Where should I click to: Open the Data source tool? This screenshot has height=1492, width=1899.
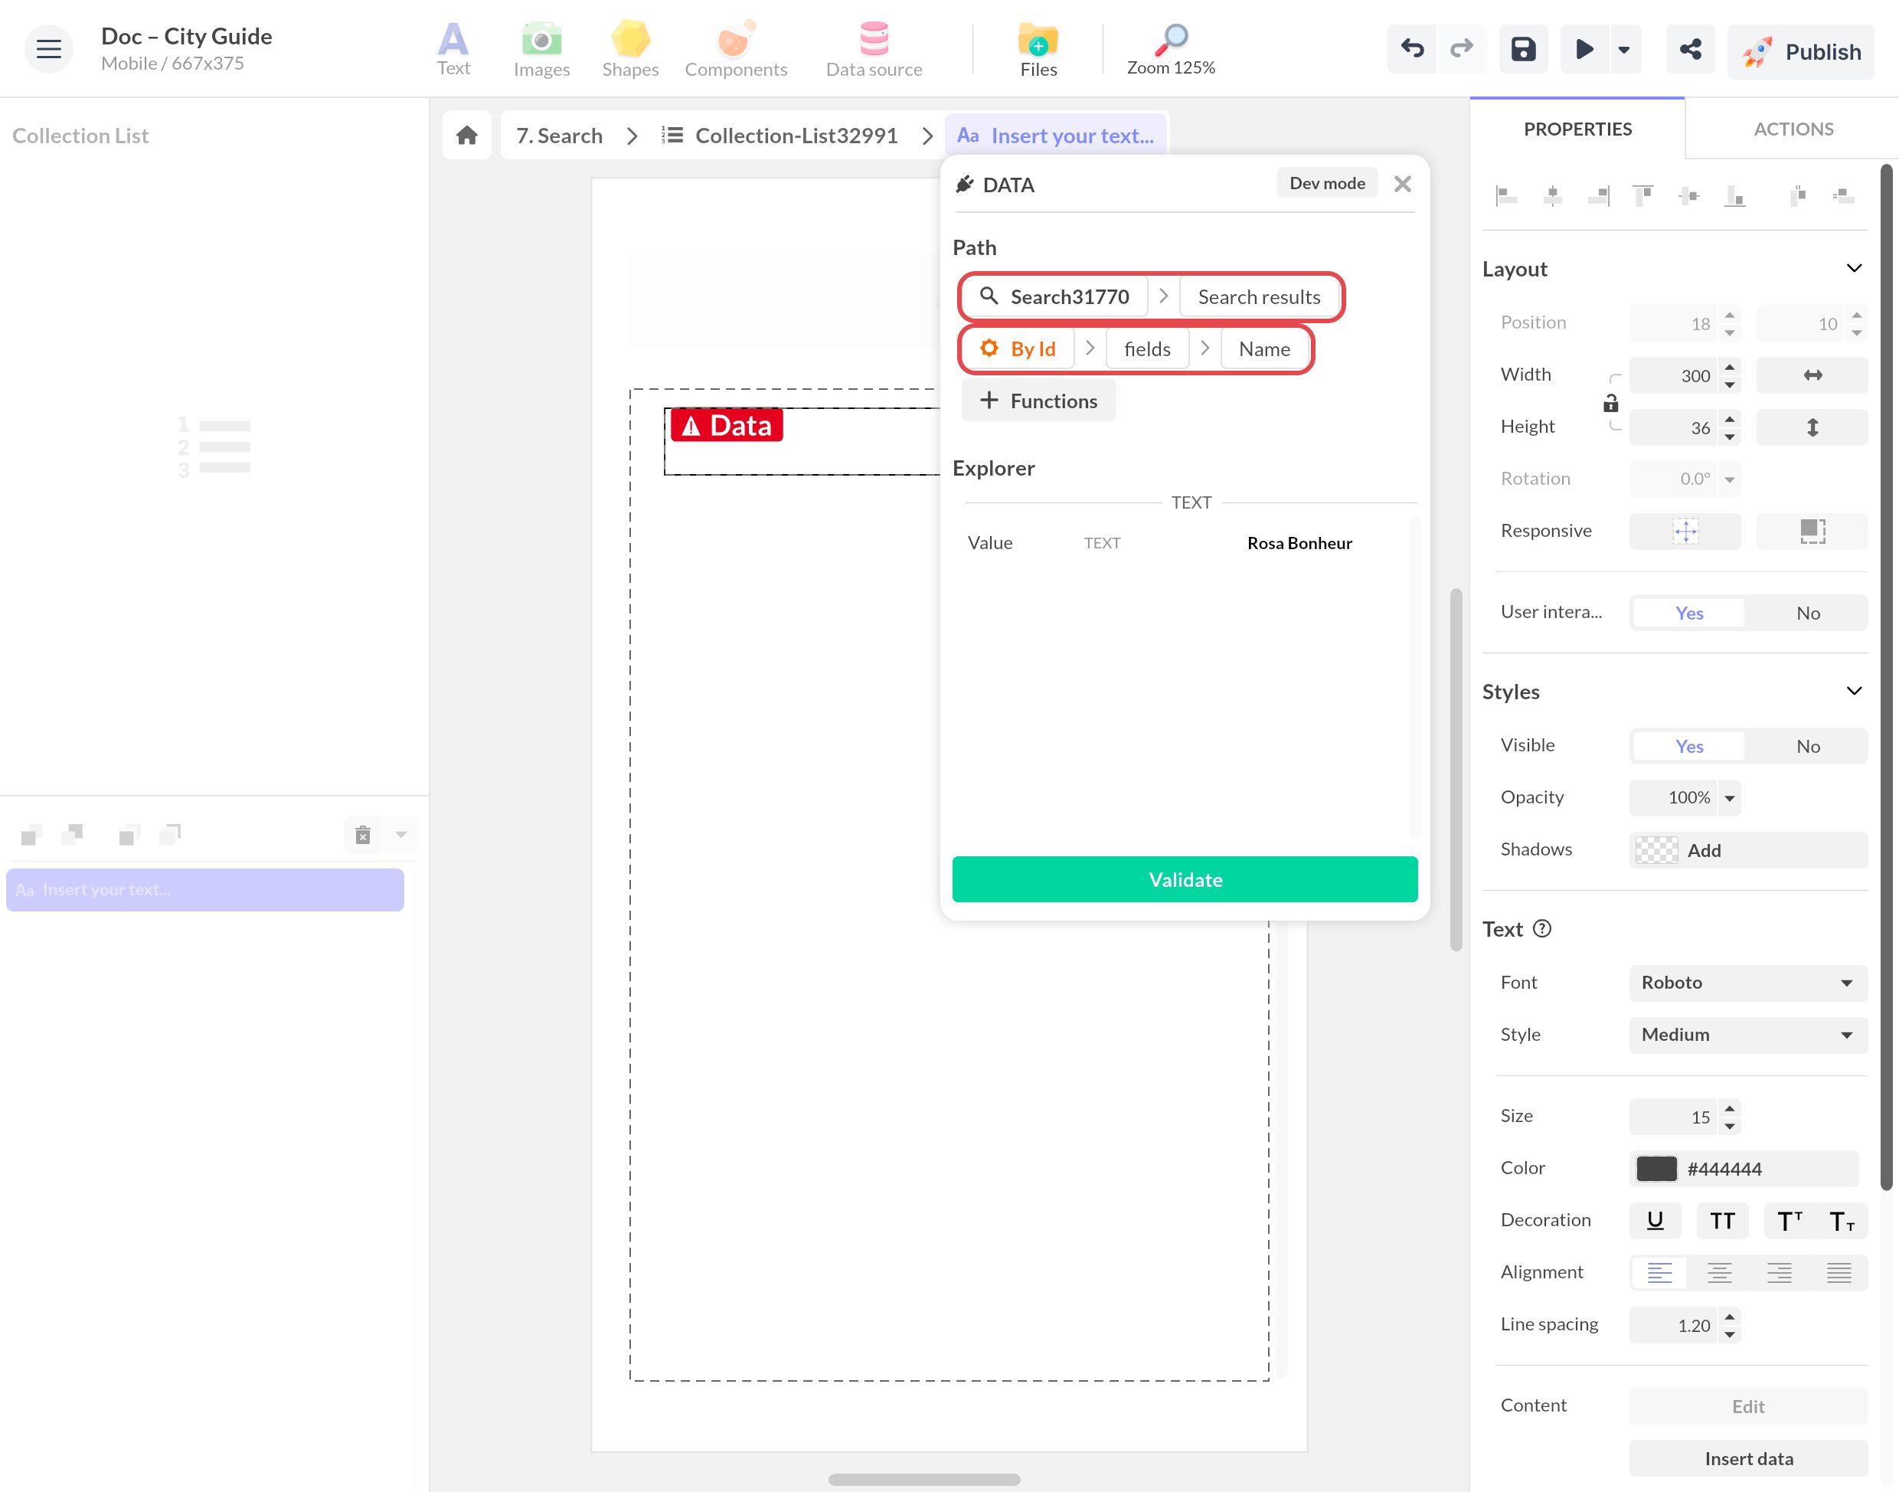coord(874,49)
